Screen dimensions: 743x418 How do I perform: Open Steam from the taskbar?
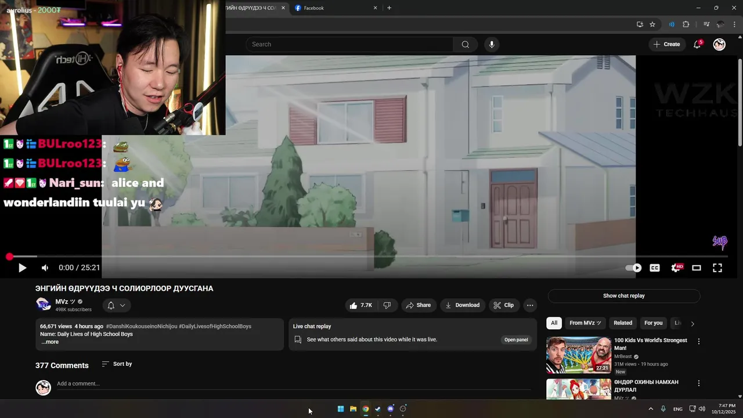point(378,409)
